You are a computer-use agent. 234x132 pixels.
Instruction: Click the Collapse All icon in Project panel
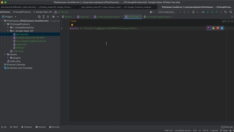coord(48,17)
